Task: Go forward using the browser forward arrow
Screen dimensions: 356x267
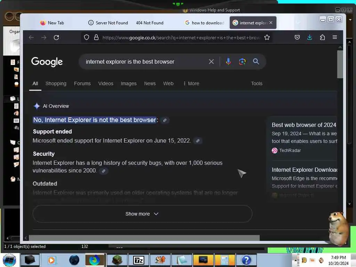Action: pyautogui.click(x=44, y=38)
